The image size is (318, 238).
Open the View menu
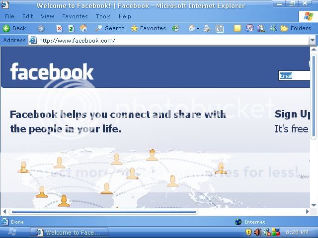click(x=48, y=16)
